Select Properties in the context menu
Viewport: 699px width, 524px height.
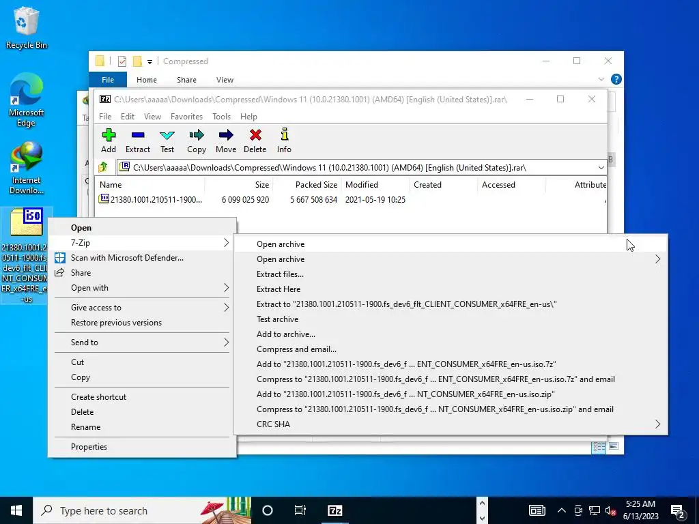pos(142,446)
